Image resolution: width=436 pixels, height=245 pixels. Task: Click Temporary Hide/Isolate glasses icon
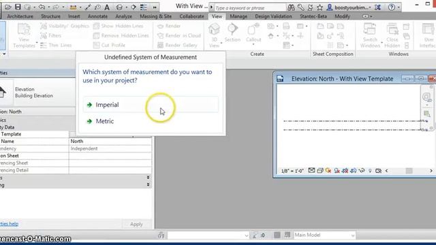coord(362,171)
